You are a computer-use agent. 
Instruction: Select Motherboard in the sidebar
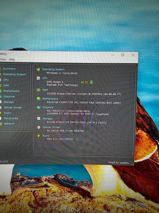(11, 91)
